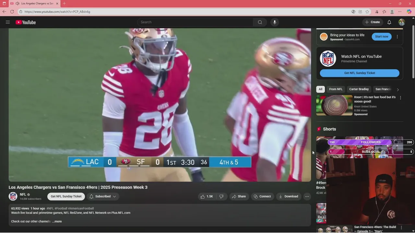Go to YouTube home via logo

26,22
